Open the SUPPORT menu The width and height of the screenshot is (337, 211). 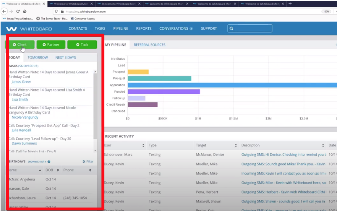click(209, 28)
